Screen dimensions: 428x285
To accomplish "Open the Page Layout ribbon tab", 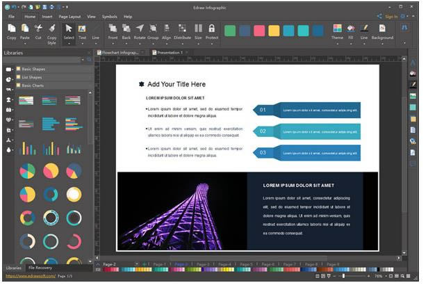I will pyautogui.click(x=69, y=16).
